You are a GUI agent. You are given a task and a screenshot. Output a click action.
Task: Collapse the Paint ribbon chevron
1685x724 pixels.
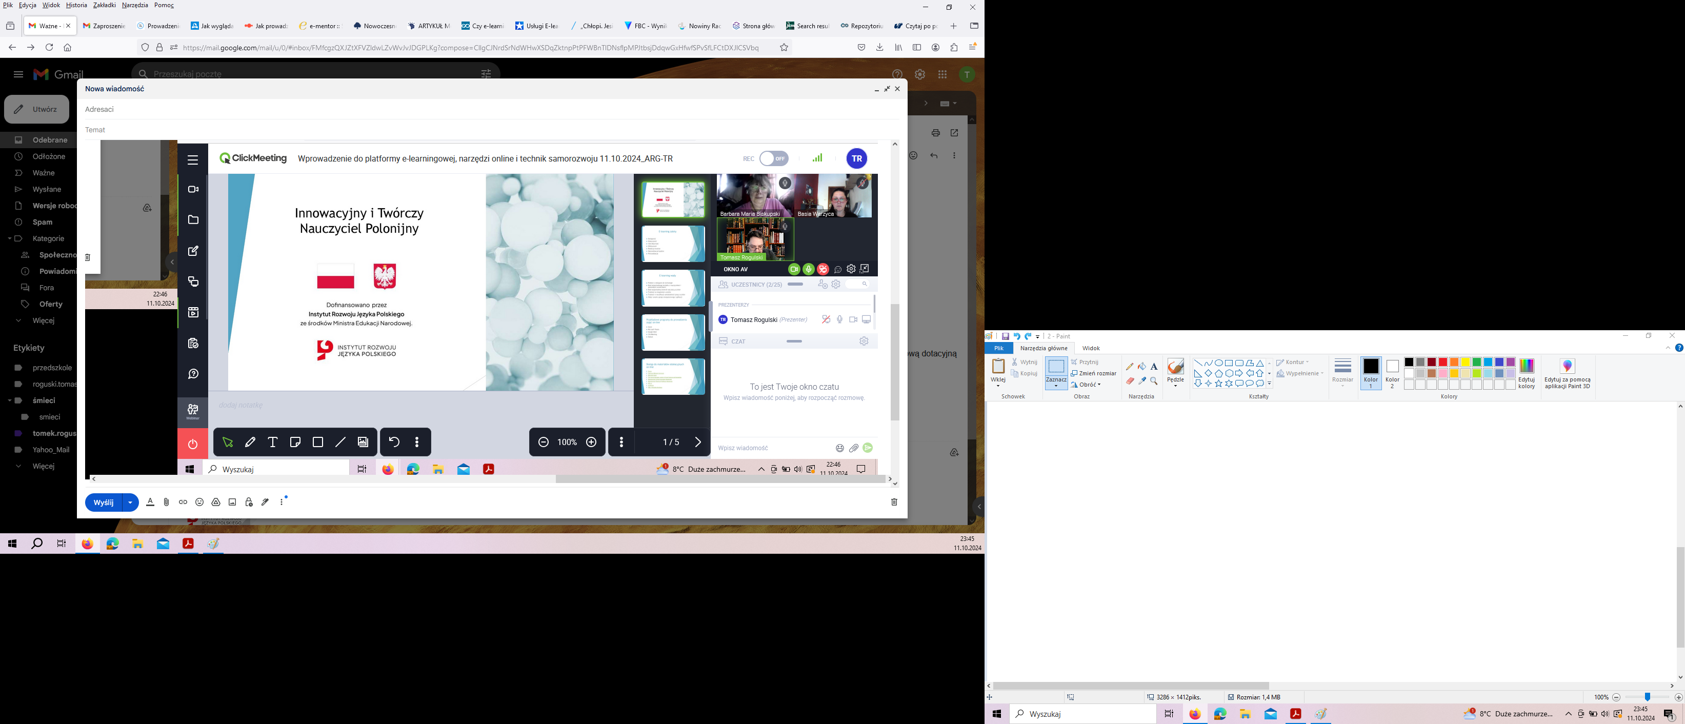click(x=1668, y=348)
